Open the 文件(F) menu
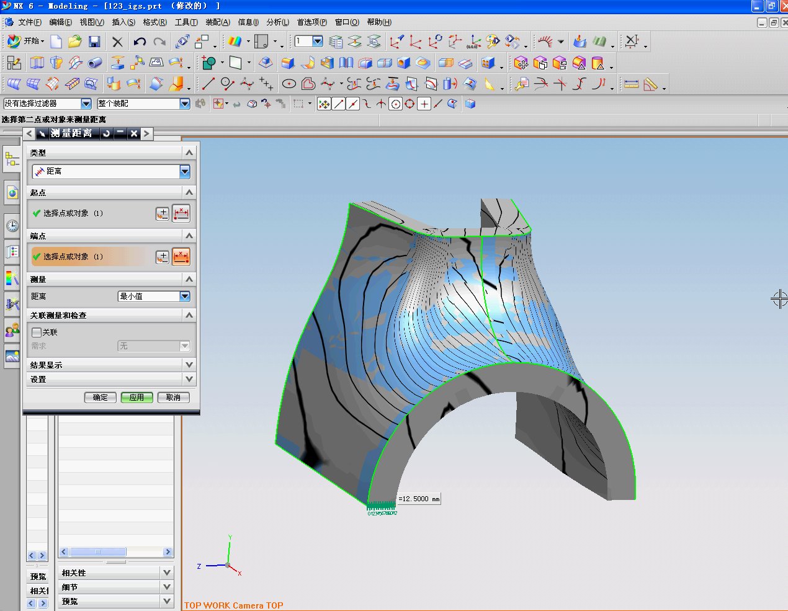 (x=30, y=22)
